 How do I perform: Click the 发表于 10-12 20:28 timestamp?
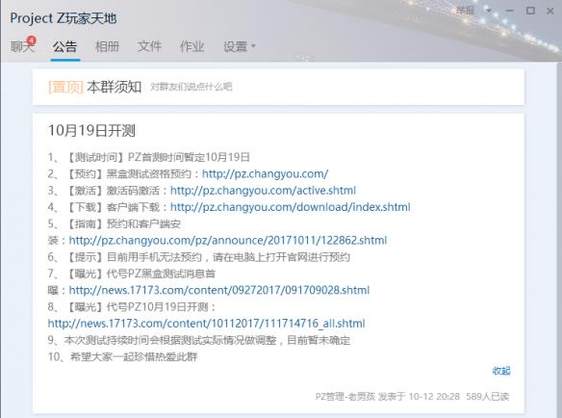point(419,397)
